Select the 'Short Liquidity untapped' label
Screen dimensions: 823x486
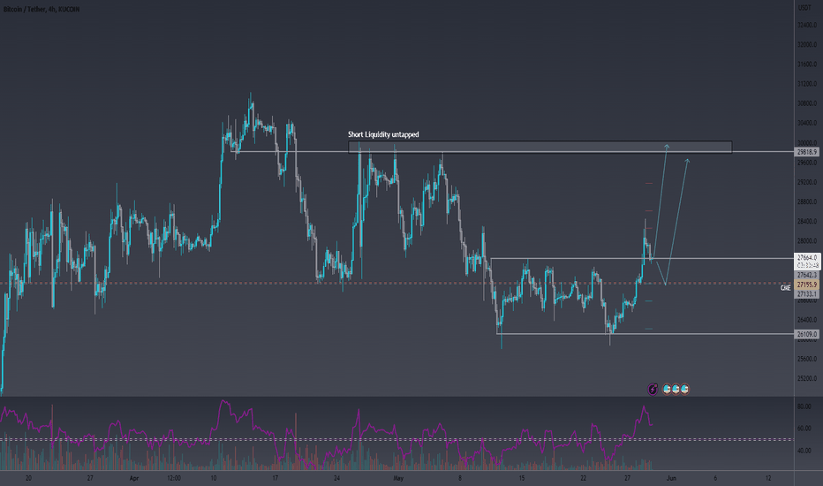click(383, 134)
